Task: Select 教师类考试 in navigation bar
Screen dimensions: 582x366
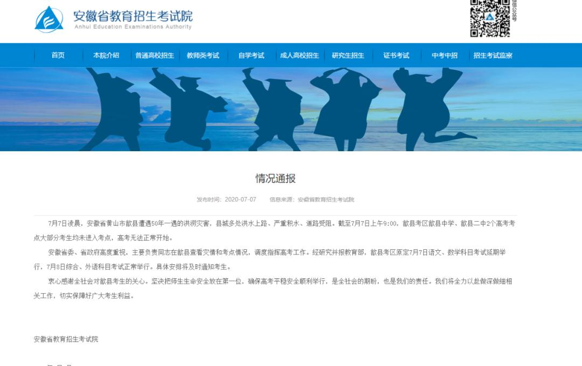Action: pos(203,55)
